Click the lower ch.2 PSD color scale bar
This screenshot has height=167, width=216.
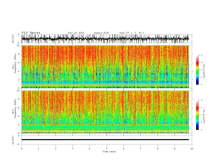[197, 115]
